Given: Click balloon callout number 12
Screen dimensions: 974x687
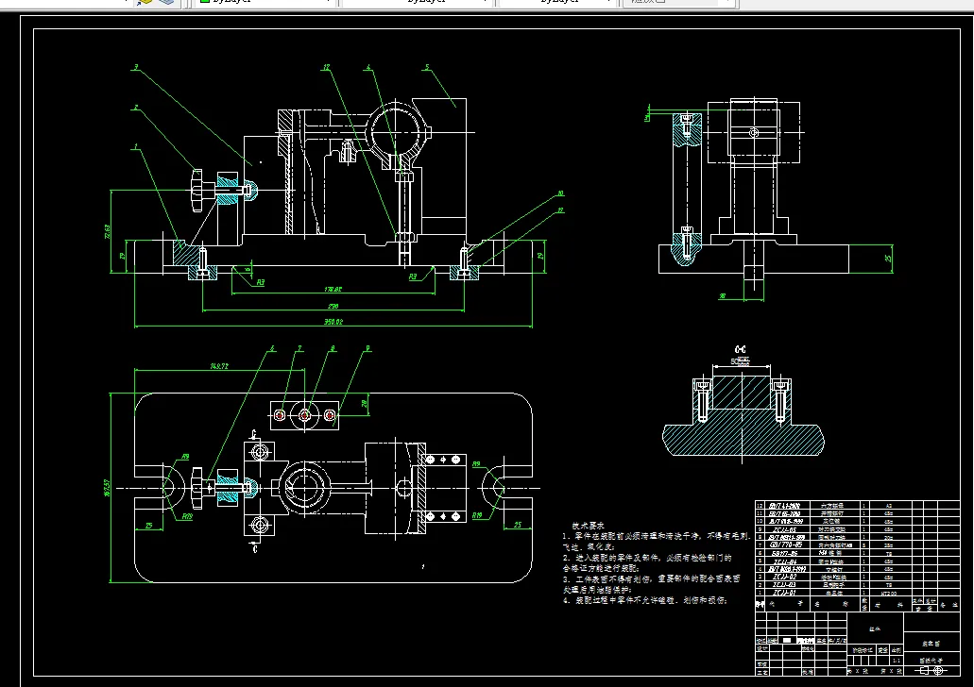Looking at the screenshot, I should point(326,67).
